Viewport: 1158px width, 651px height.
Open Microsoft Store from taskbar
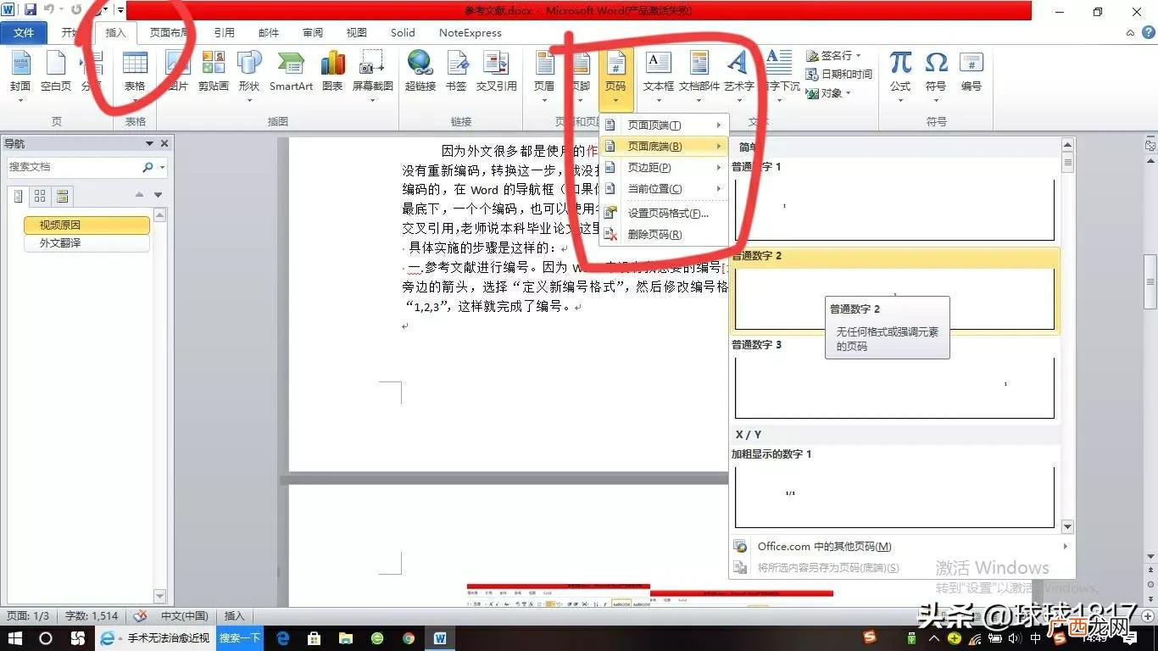pyautogui.click(x=315, y=638)
